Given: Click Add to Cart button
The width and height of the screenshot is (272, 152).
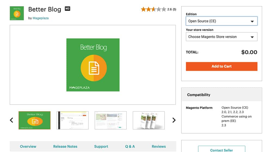Looking at the screenshot, I should pyautogui.click(x=221, y=66).
